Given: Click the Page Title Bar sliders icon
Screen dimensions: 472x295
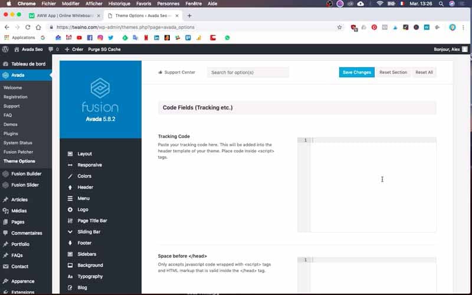Looking at the screenshot, I should pos(70,221).
